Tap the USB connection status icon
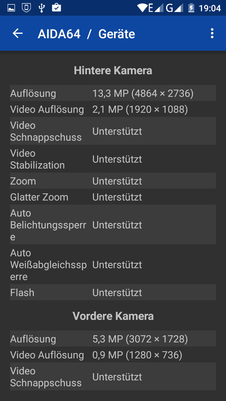Viewport: 226px width, 401px height. click(42, 8)
